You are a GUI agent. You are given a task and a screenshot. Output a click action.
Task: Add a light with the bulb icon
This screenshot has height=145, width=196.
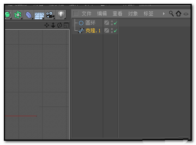pos(61,15)
